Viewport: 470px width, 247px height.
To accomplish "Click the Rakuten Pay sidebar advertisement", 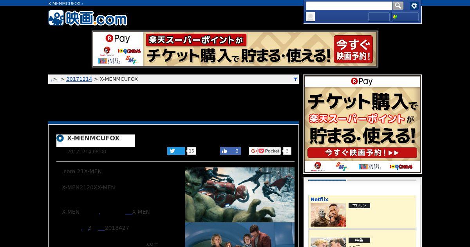I will (x=362, y=124).
